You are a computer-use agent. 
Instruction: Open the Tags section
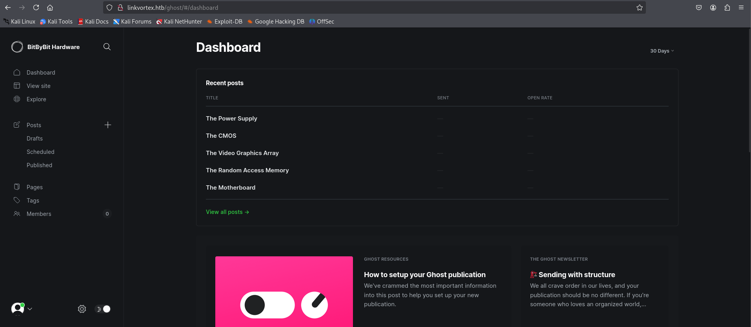pyautogui.click(x=33, y=201)
